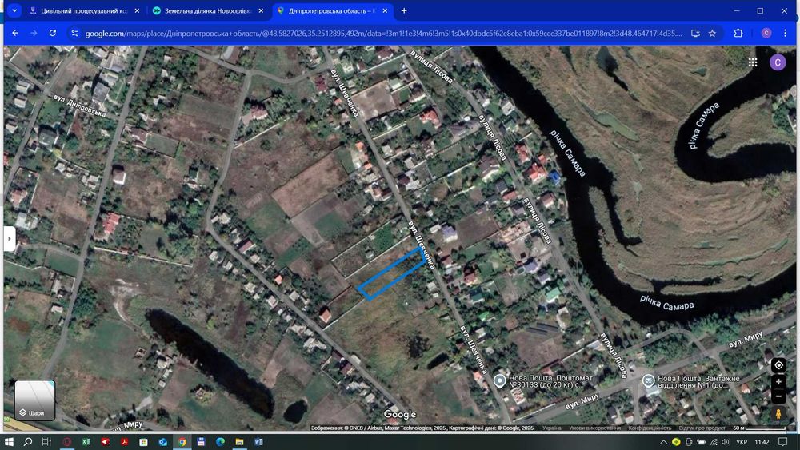This screenshot has width=800, height=450.
Task: Open a new browser tab
Action: click(404, 10)
